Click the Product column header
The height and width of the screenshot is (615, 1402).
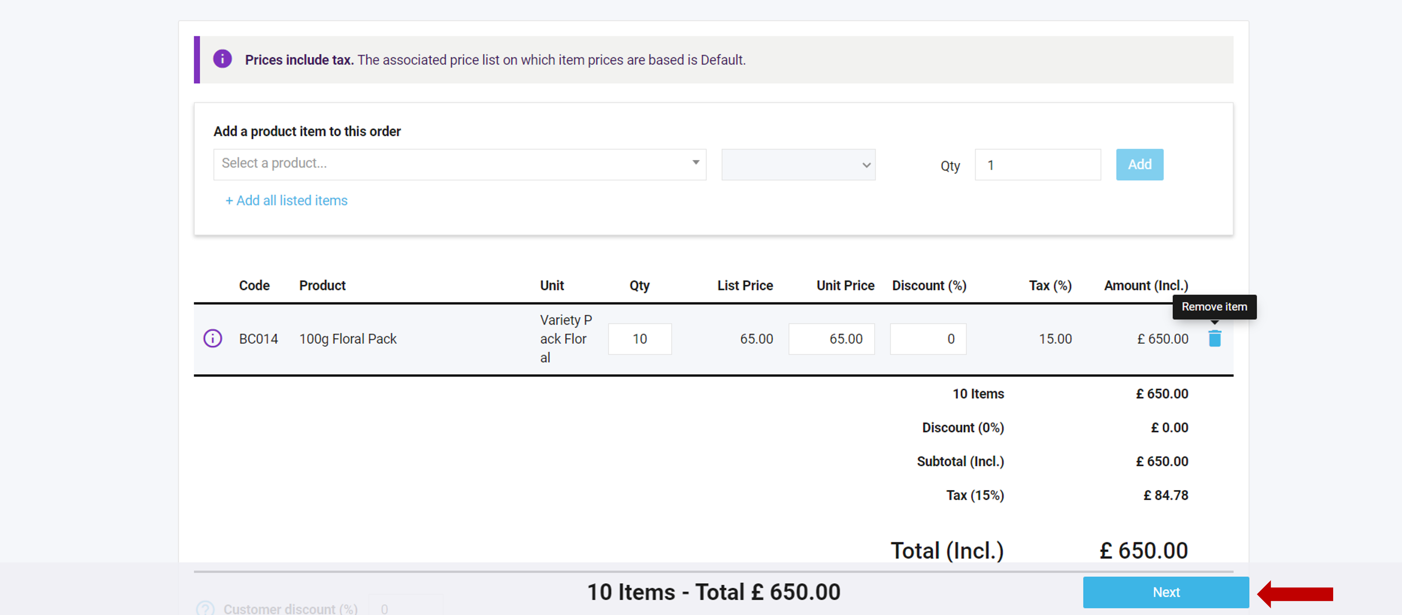(322, 285)
